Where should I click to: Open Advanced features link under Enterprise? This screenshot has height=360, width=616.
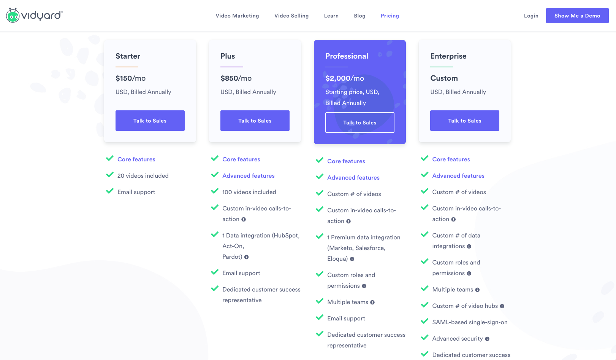point(458,176)
